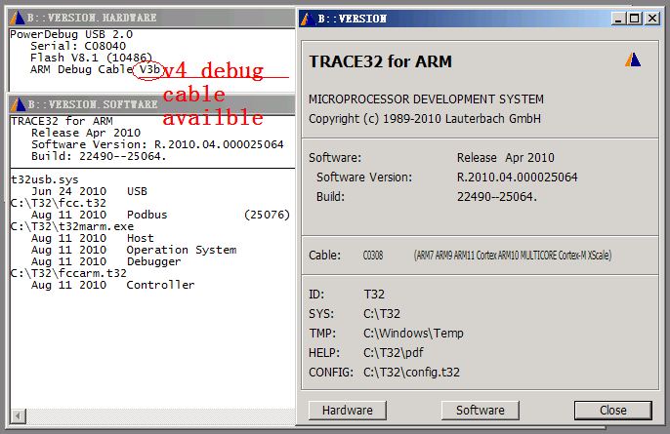Screen dimensions: 670x434
Task: Maximize the B::VERSION window
Action: pos(635,19)
